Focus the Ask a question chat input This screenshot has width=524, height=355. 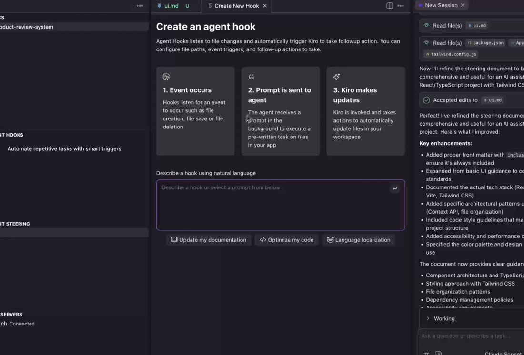click(471, 336)
